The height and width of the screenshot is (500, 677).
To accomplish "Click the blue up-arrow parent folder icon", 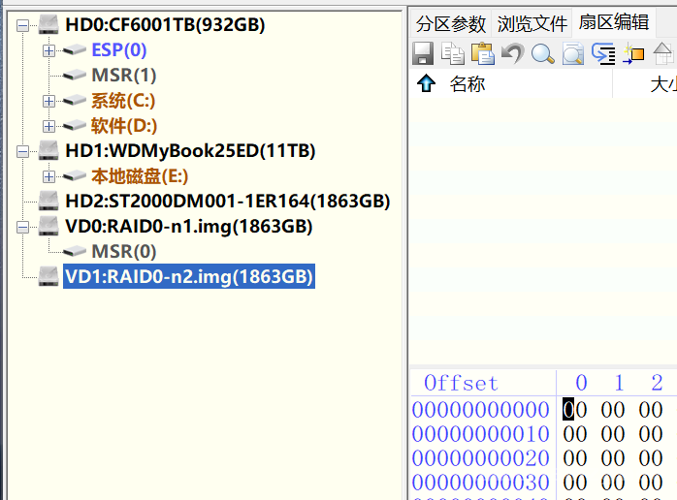I will (x=425, y=84).
